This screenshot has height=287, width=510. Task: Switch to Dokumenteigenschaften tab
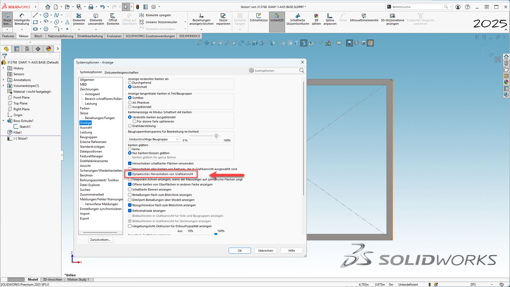[x=121, y=73]
